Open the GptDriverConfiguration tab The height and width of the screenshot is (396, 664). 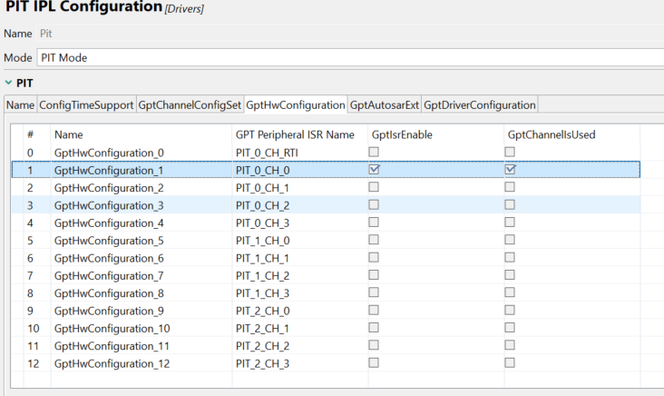(480, 104)
